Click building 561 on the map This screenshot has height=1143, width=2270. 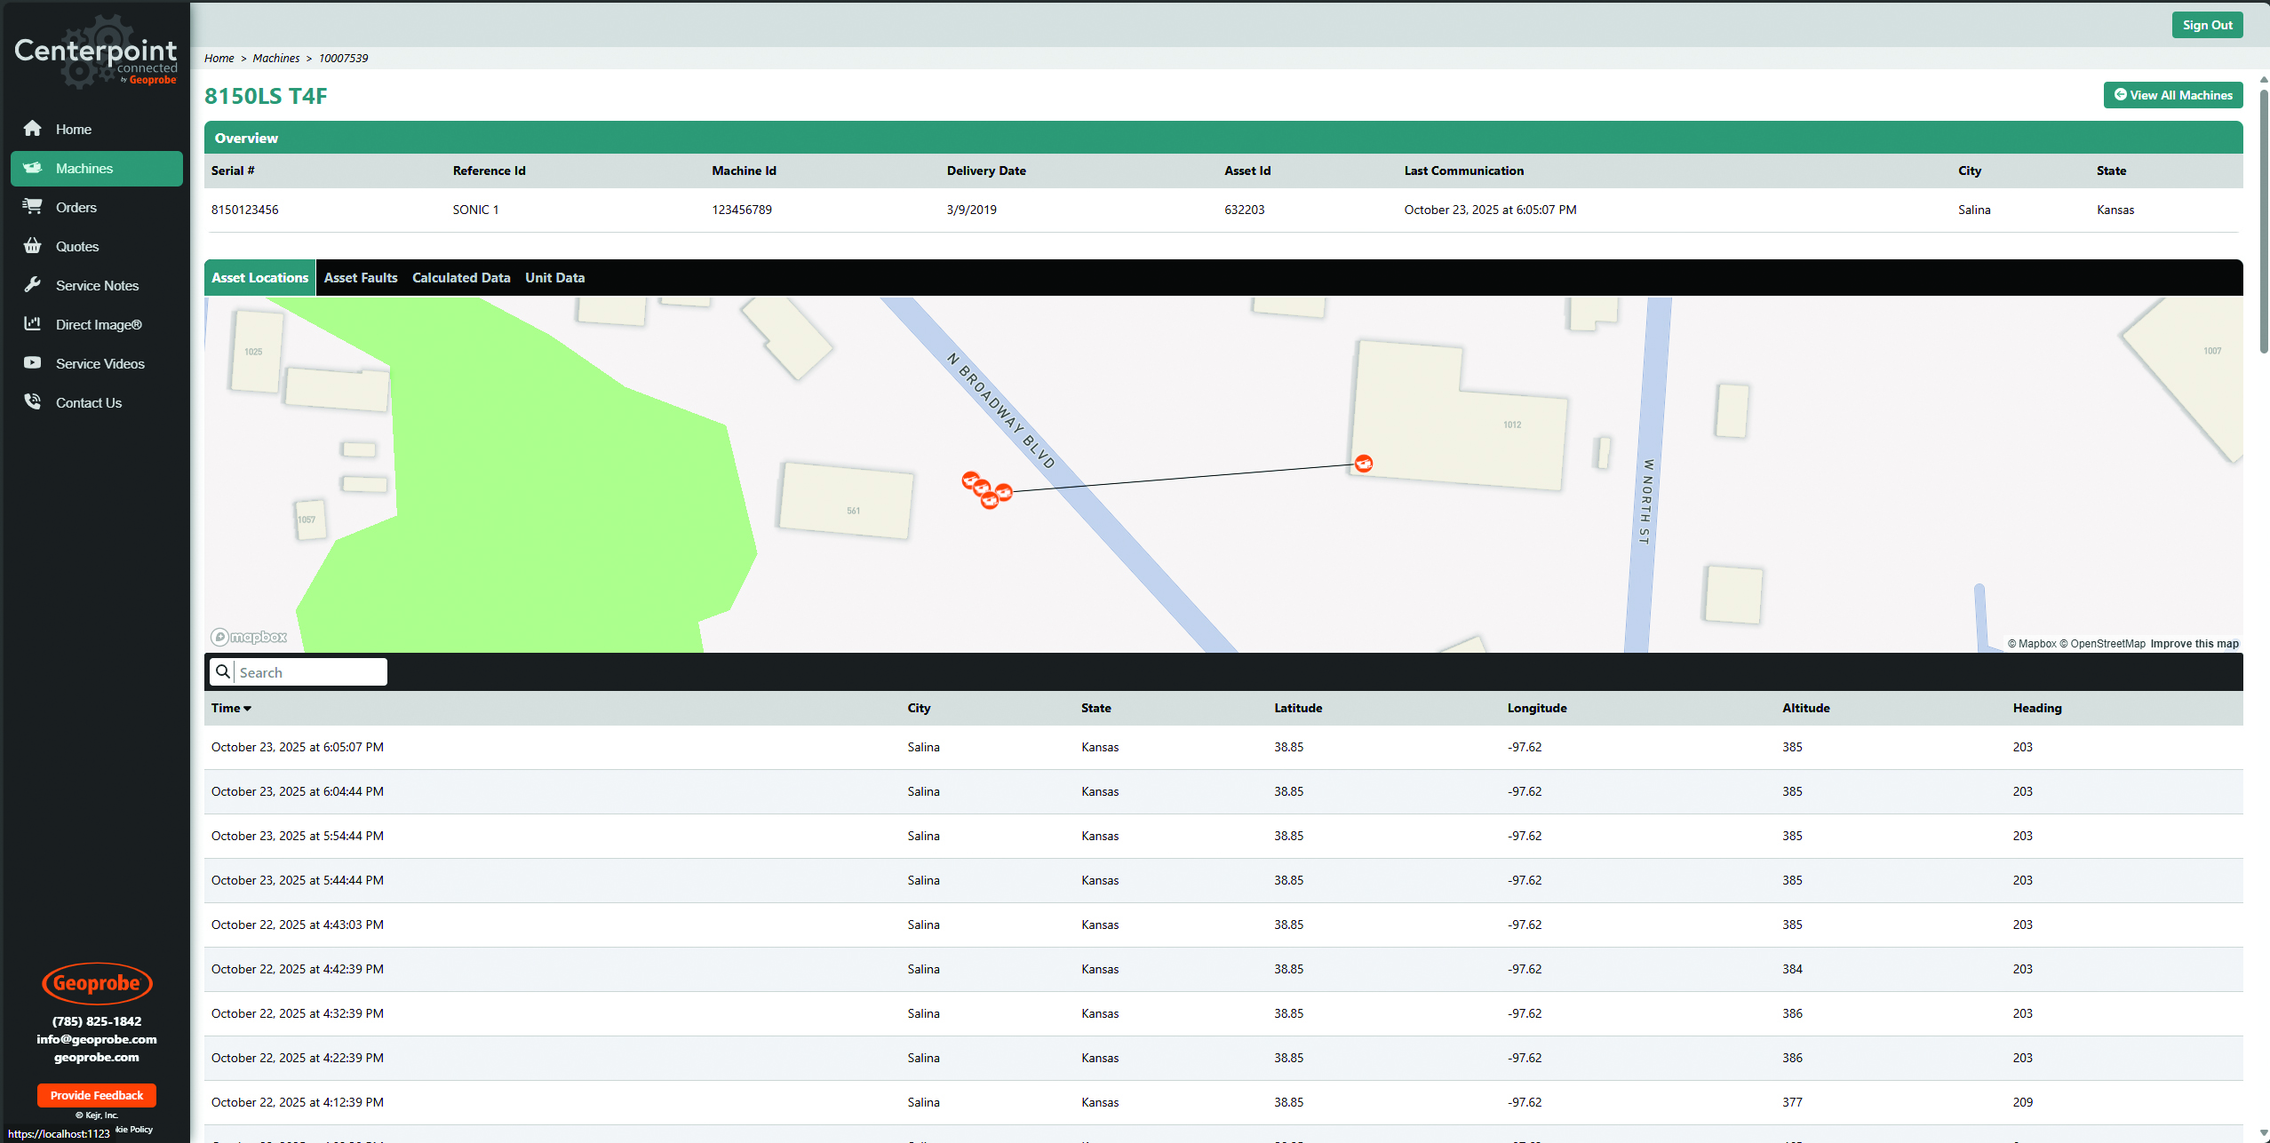pos(846,501)
